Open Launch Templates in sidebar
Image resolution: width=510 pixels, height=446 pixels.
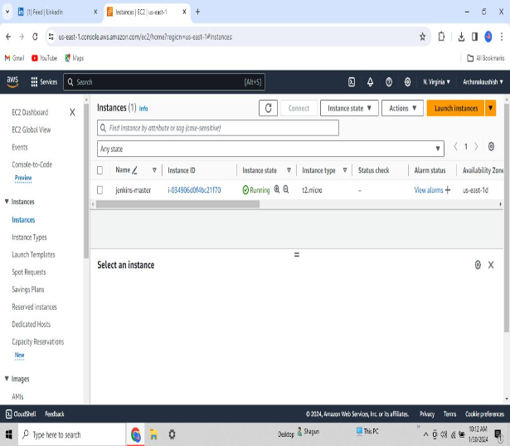click(x=33, y=255)
